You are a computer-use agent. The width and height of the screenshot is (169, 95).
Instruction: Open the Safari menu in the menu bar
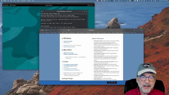[x=5, y=1]
